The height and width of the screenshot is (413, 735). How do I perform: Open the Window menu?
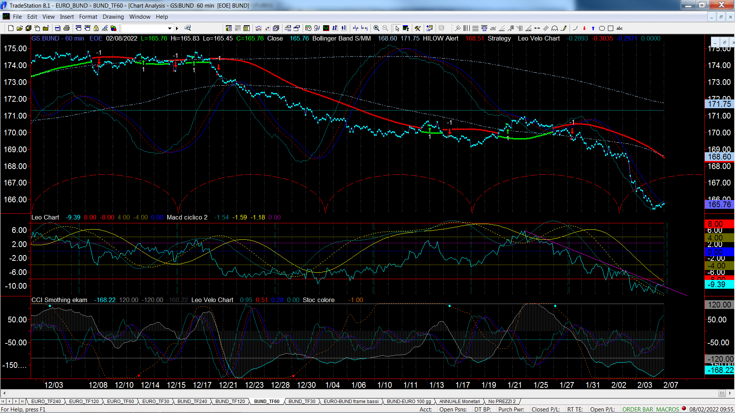click(x=140, y=17)
